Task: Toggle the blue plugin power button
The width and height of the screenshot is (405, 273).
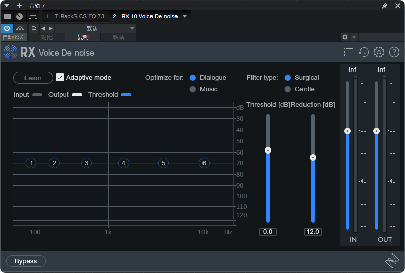Action: [x=7, y=28]
